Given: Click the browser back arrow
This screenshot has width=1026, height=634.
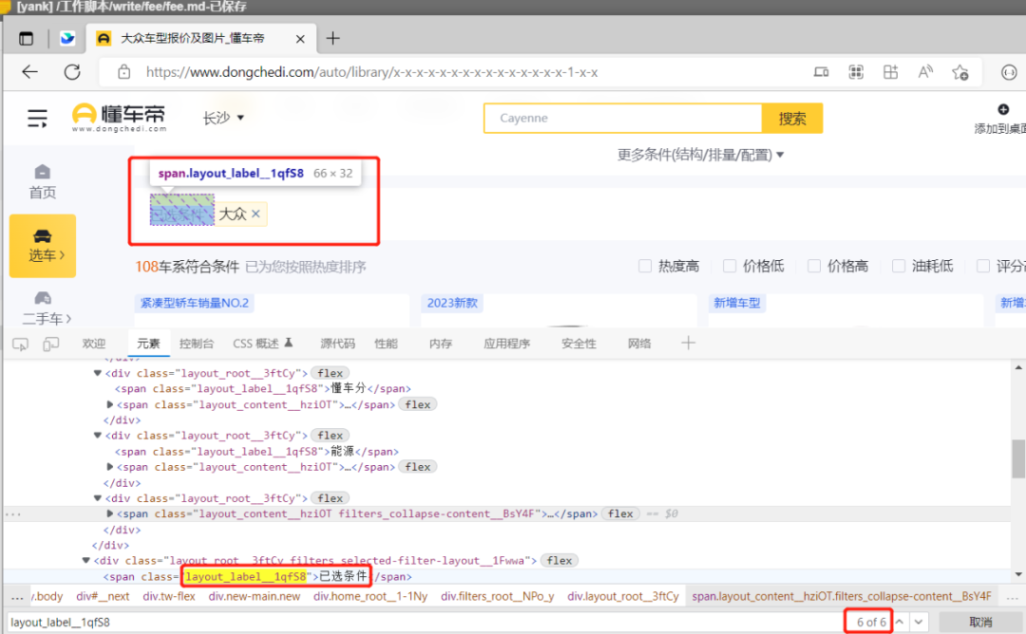Looking at the screenshot, I should pos(30,72).
